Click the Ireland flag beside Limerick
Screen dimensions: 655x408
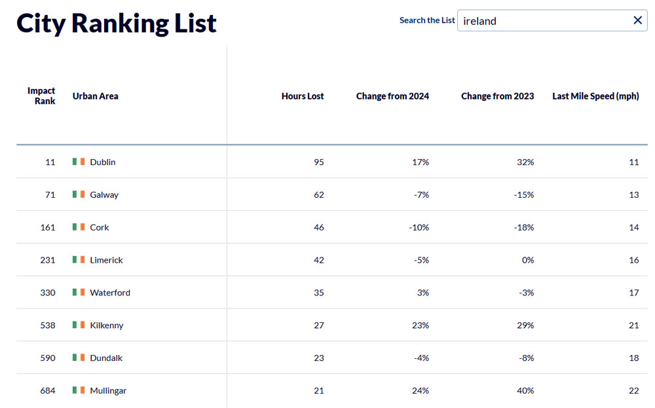(79, 260)
